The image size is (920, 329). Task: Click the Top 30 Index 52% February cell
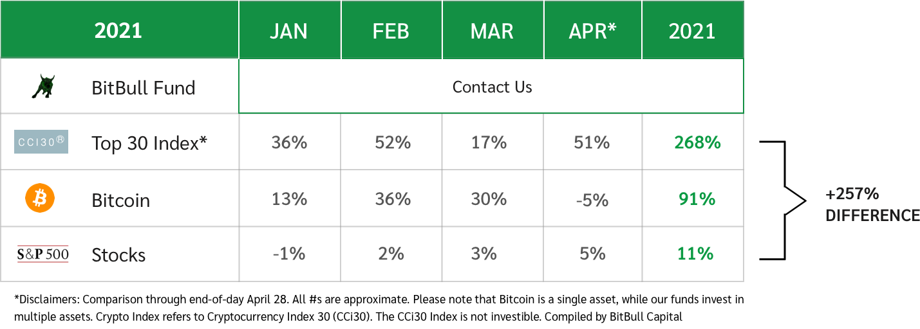(x=393, y=142)
